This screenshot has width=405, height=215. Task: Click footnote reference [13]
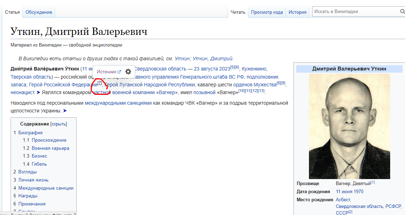click(x=261, y=91)
